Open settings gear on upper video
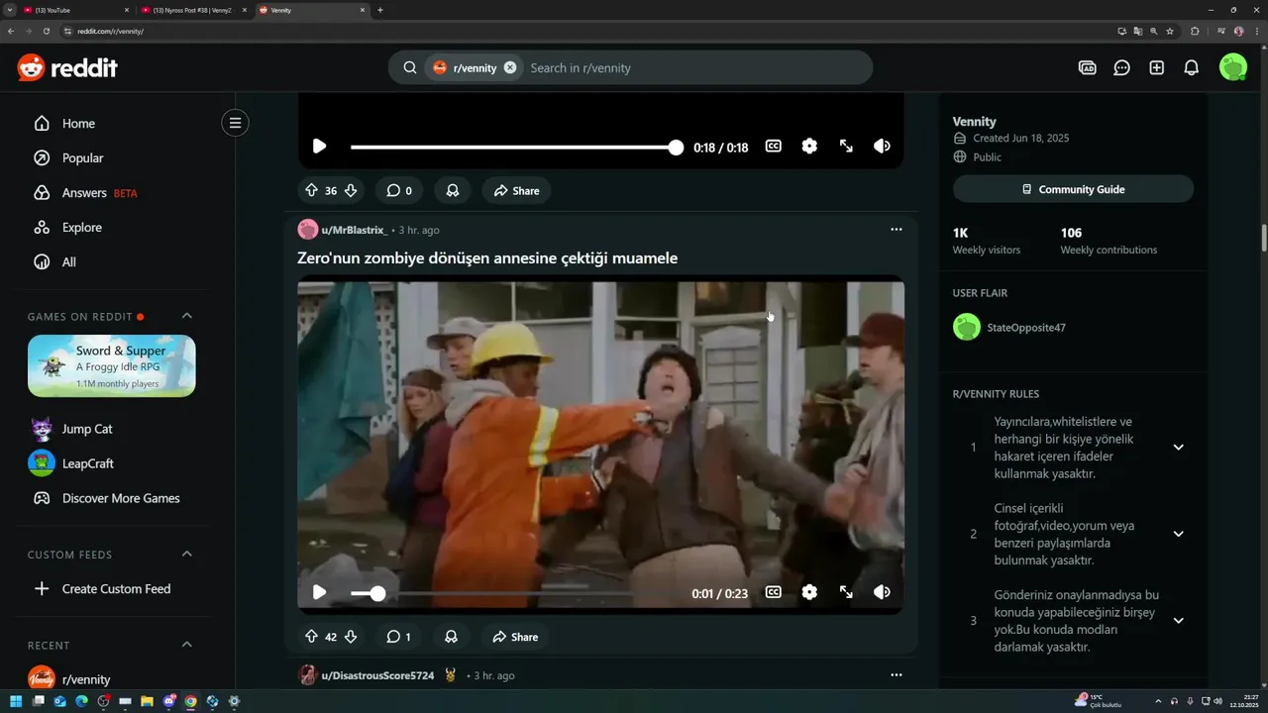The image size is (1268, 713). click(809, 147)
